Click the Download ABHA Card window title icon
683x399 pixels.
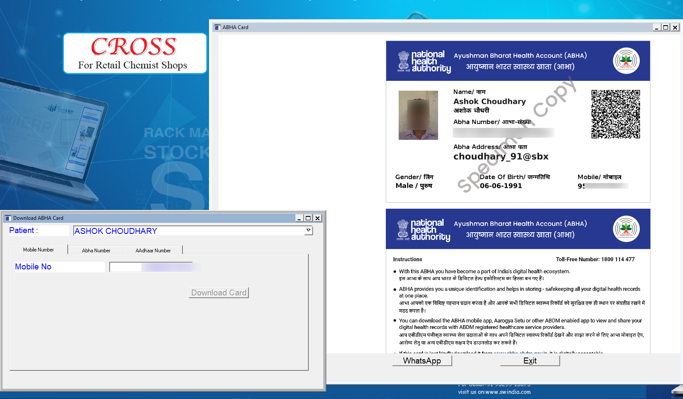(x=8, y=218)
